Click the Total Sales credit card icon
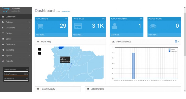The image size is (186, 99). click(78, 26)
